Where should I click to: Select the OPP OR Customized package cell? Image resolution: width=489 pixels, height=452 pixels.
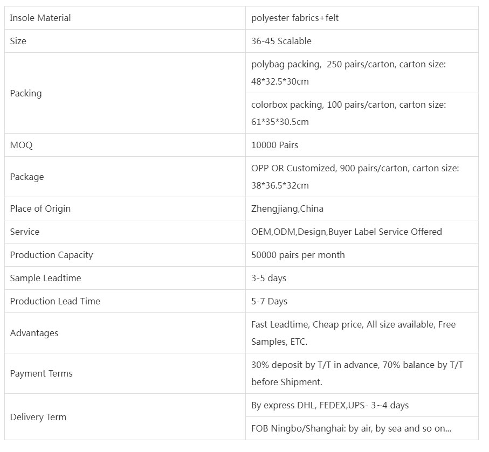[355, 177]
